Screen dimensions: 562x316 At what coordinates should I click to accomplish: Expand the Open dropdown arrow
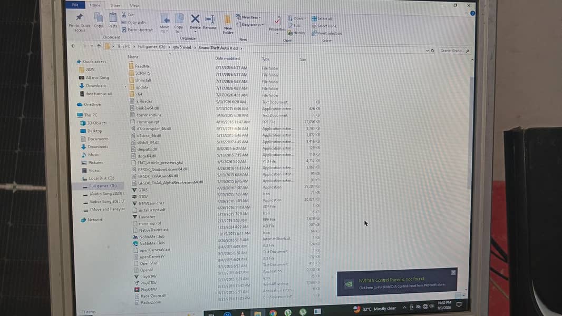(305, 18)
